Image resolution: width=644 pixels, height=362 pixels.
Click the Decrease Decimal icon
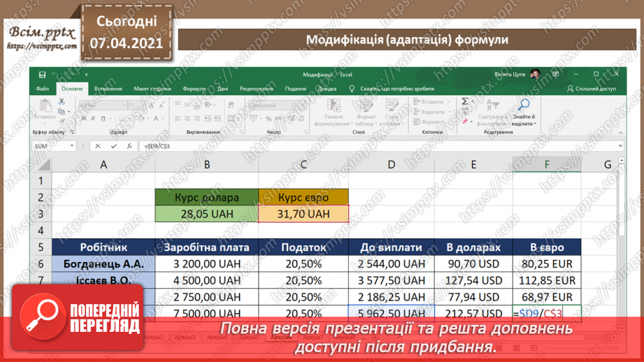tap(301, 119)
